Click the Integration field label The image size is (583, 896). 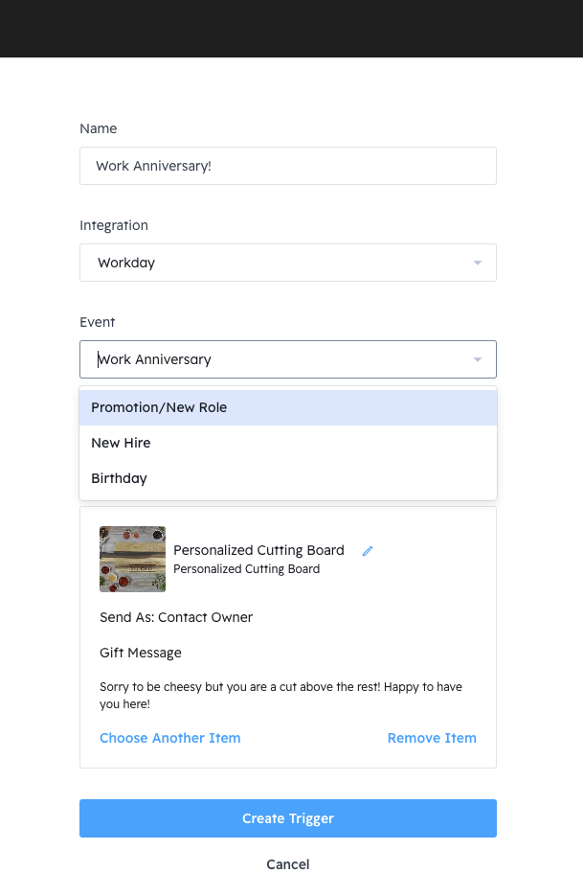click(114, 225)
